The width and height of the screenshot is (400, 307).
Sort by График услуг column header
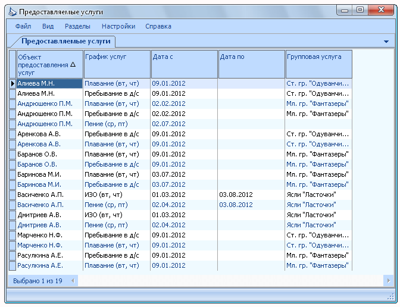click(117, 64)
